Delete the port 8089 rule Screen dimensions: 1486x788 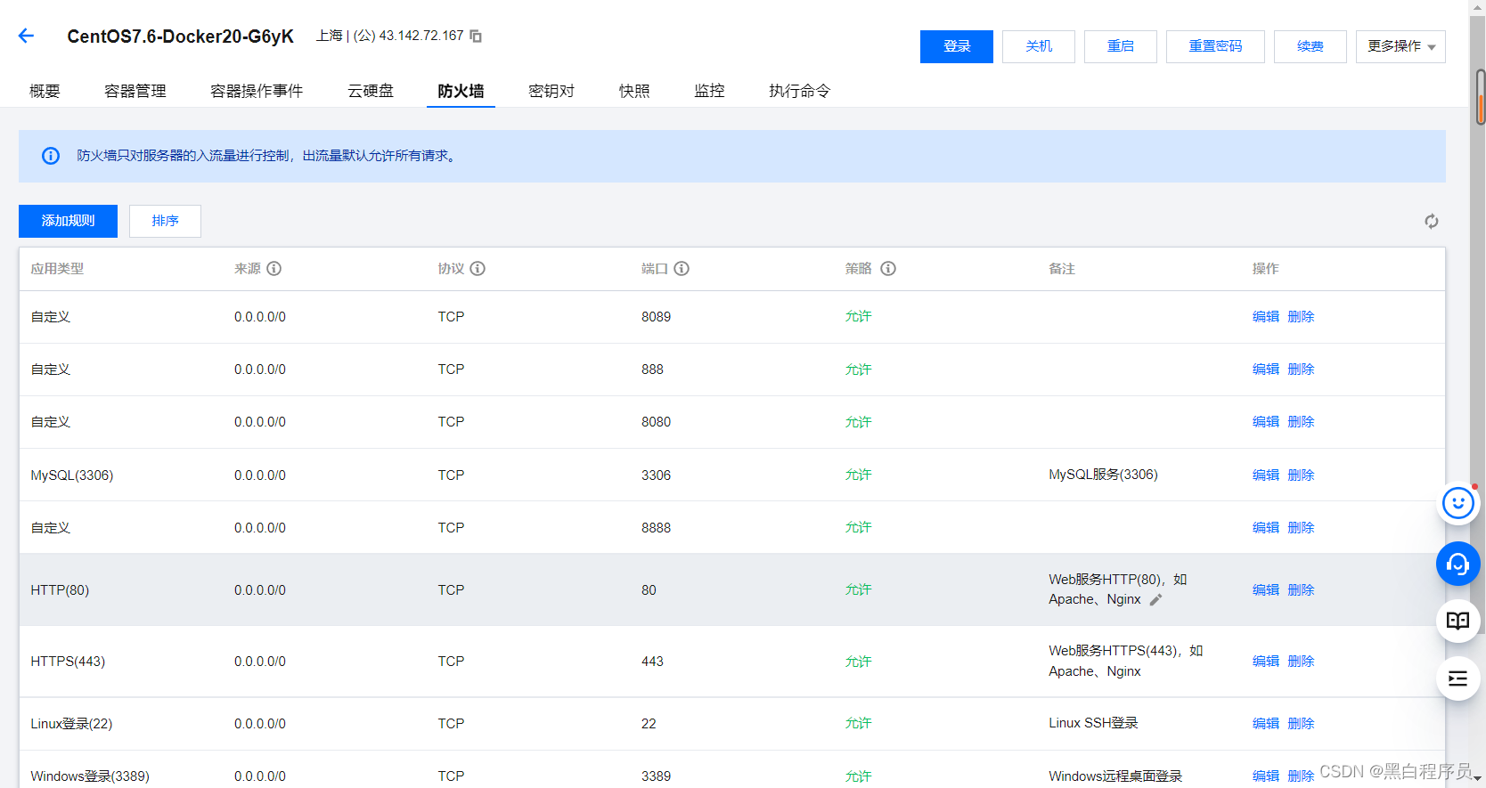[x=1301, y=317]
